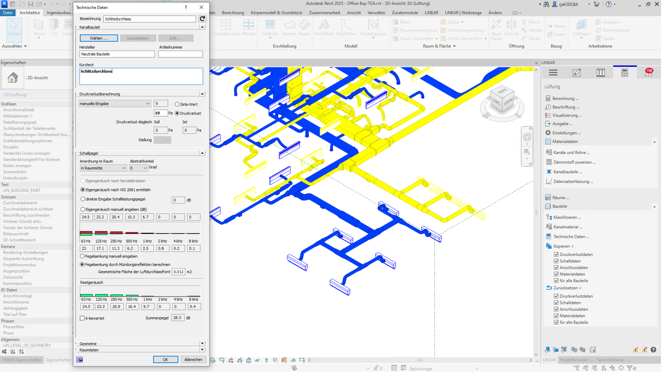Click the refresh icon next to Bezeichnung

(x=202, y=19)
